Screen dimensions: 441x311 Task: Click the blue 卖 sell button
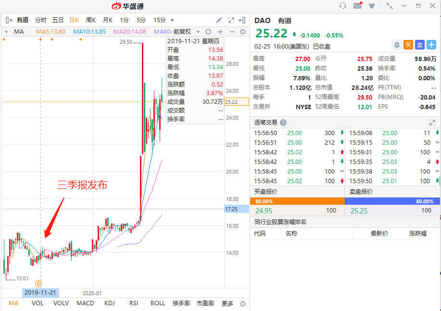tap(420, 45)
